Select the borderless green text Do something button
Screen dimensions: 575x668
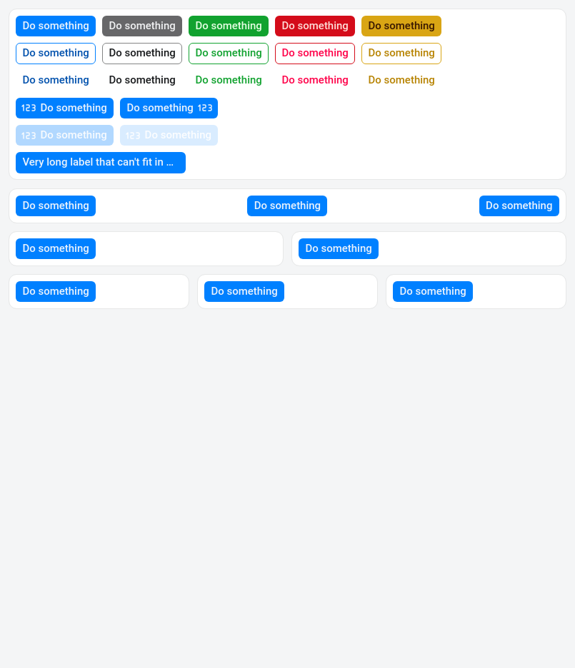228,81
